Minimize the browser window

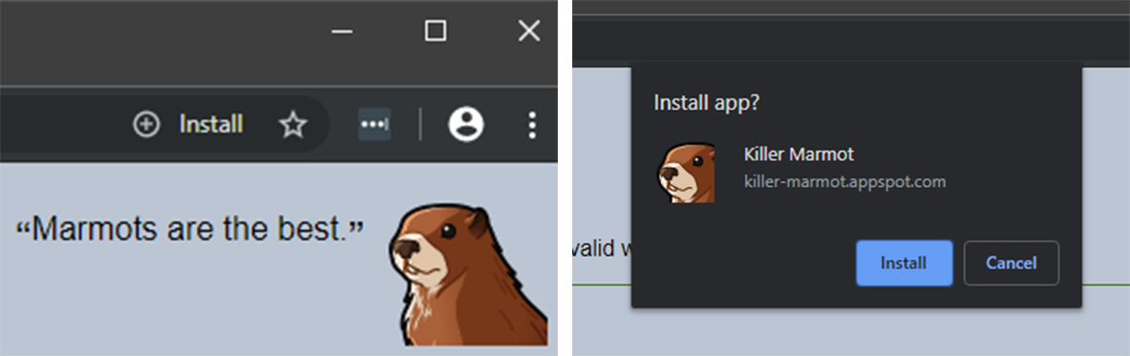pos(342,31)
